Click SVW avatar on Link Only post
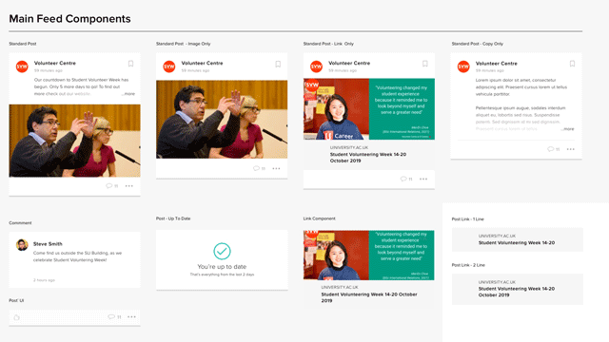This screenshot has height=342, width=609. coord(316,66)
